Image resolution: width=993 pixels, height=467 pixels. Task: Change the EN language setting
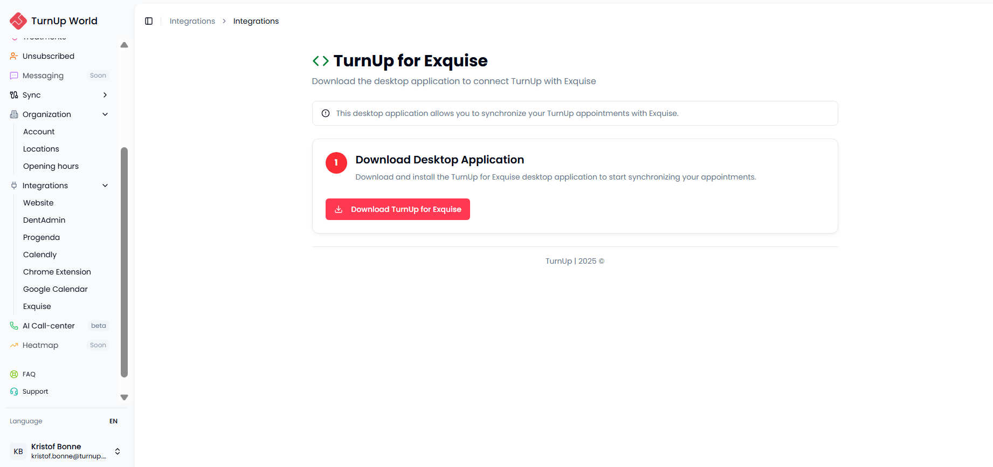[113, 421]
